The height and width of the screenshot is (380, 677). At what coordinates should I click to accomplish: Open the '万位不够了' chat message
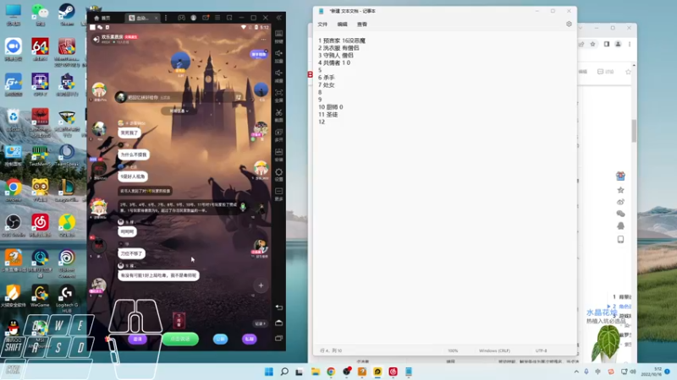click(132, 254)
